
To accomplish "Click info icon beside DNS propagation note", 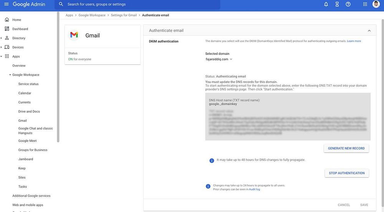I will 212,160.
